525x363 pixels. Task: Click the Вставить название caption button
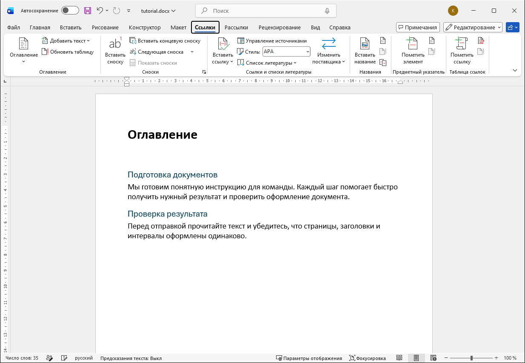pos(365,50)
